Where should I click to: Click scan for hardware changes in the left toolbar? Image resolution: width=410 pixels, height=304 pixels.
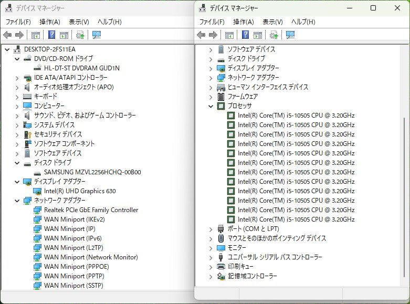97,35
